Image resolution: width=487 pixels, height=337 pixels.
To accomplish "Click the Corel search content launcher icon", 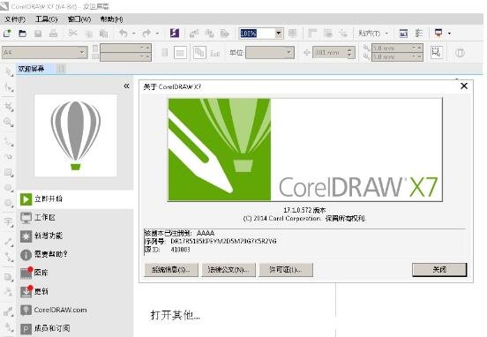I will click(175, 33).
